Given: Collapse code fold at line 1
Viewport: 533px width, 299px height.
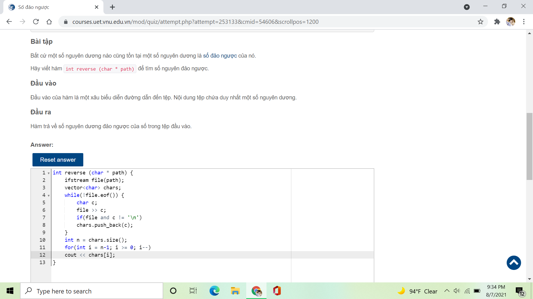Looking at the screenshot, I should [x=49, y=173].
